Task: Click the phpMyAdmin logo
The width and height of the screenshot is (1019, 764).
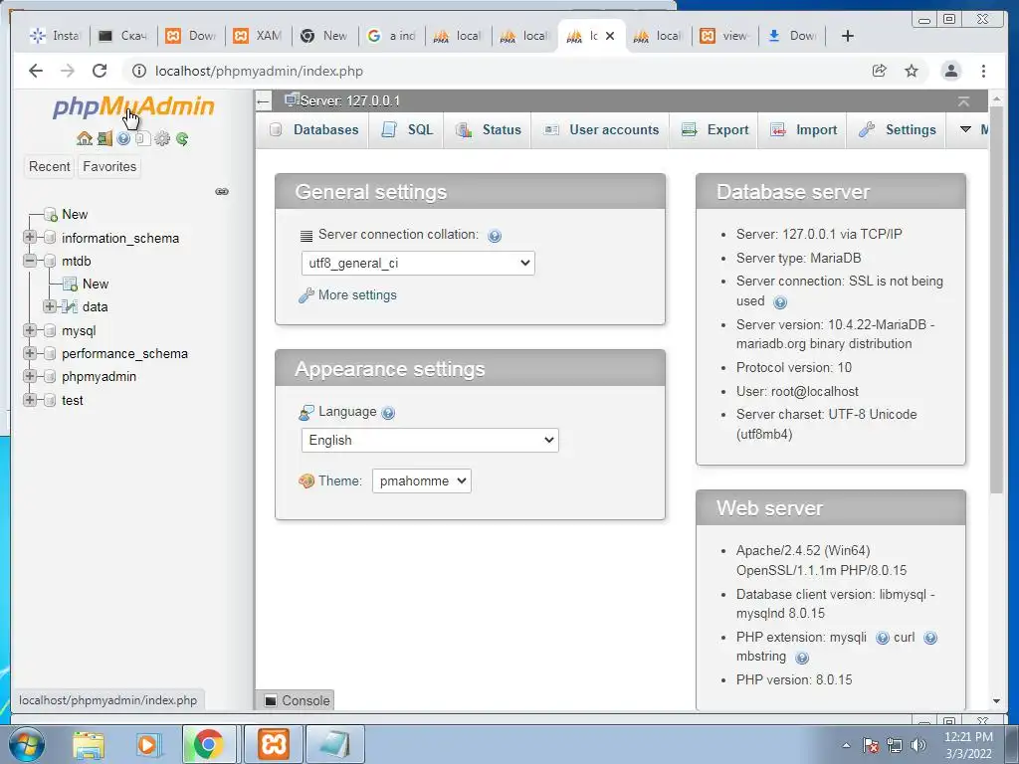Action: point(133,106)
